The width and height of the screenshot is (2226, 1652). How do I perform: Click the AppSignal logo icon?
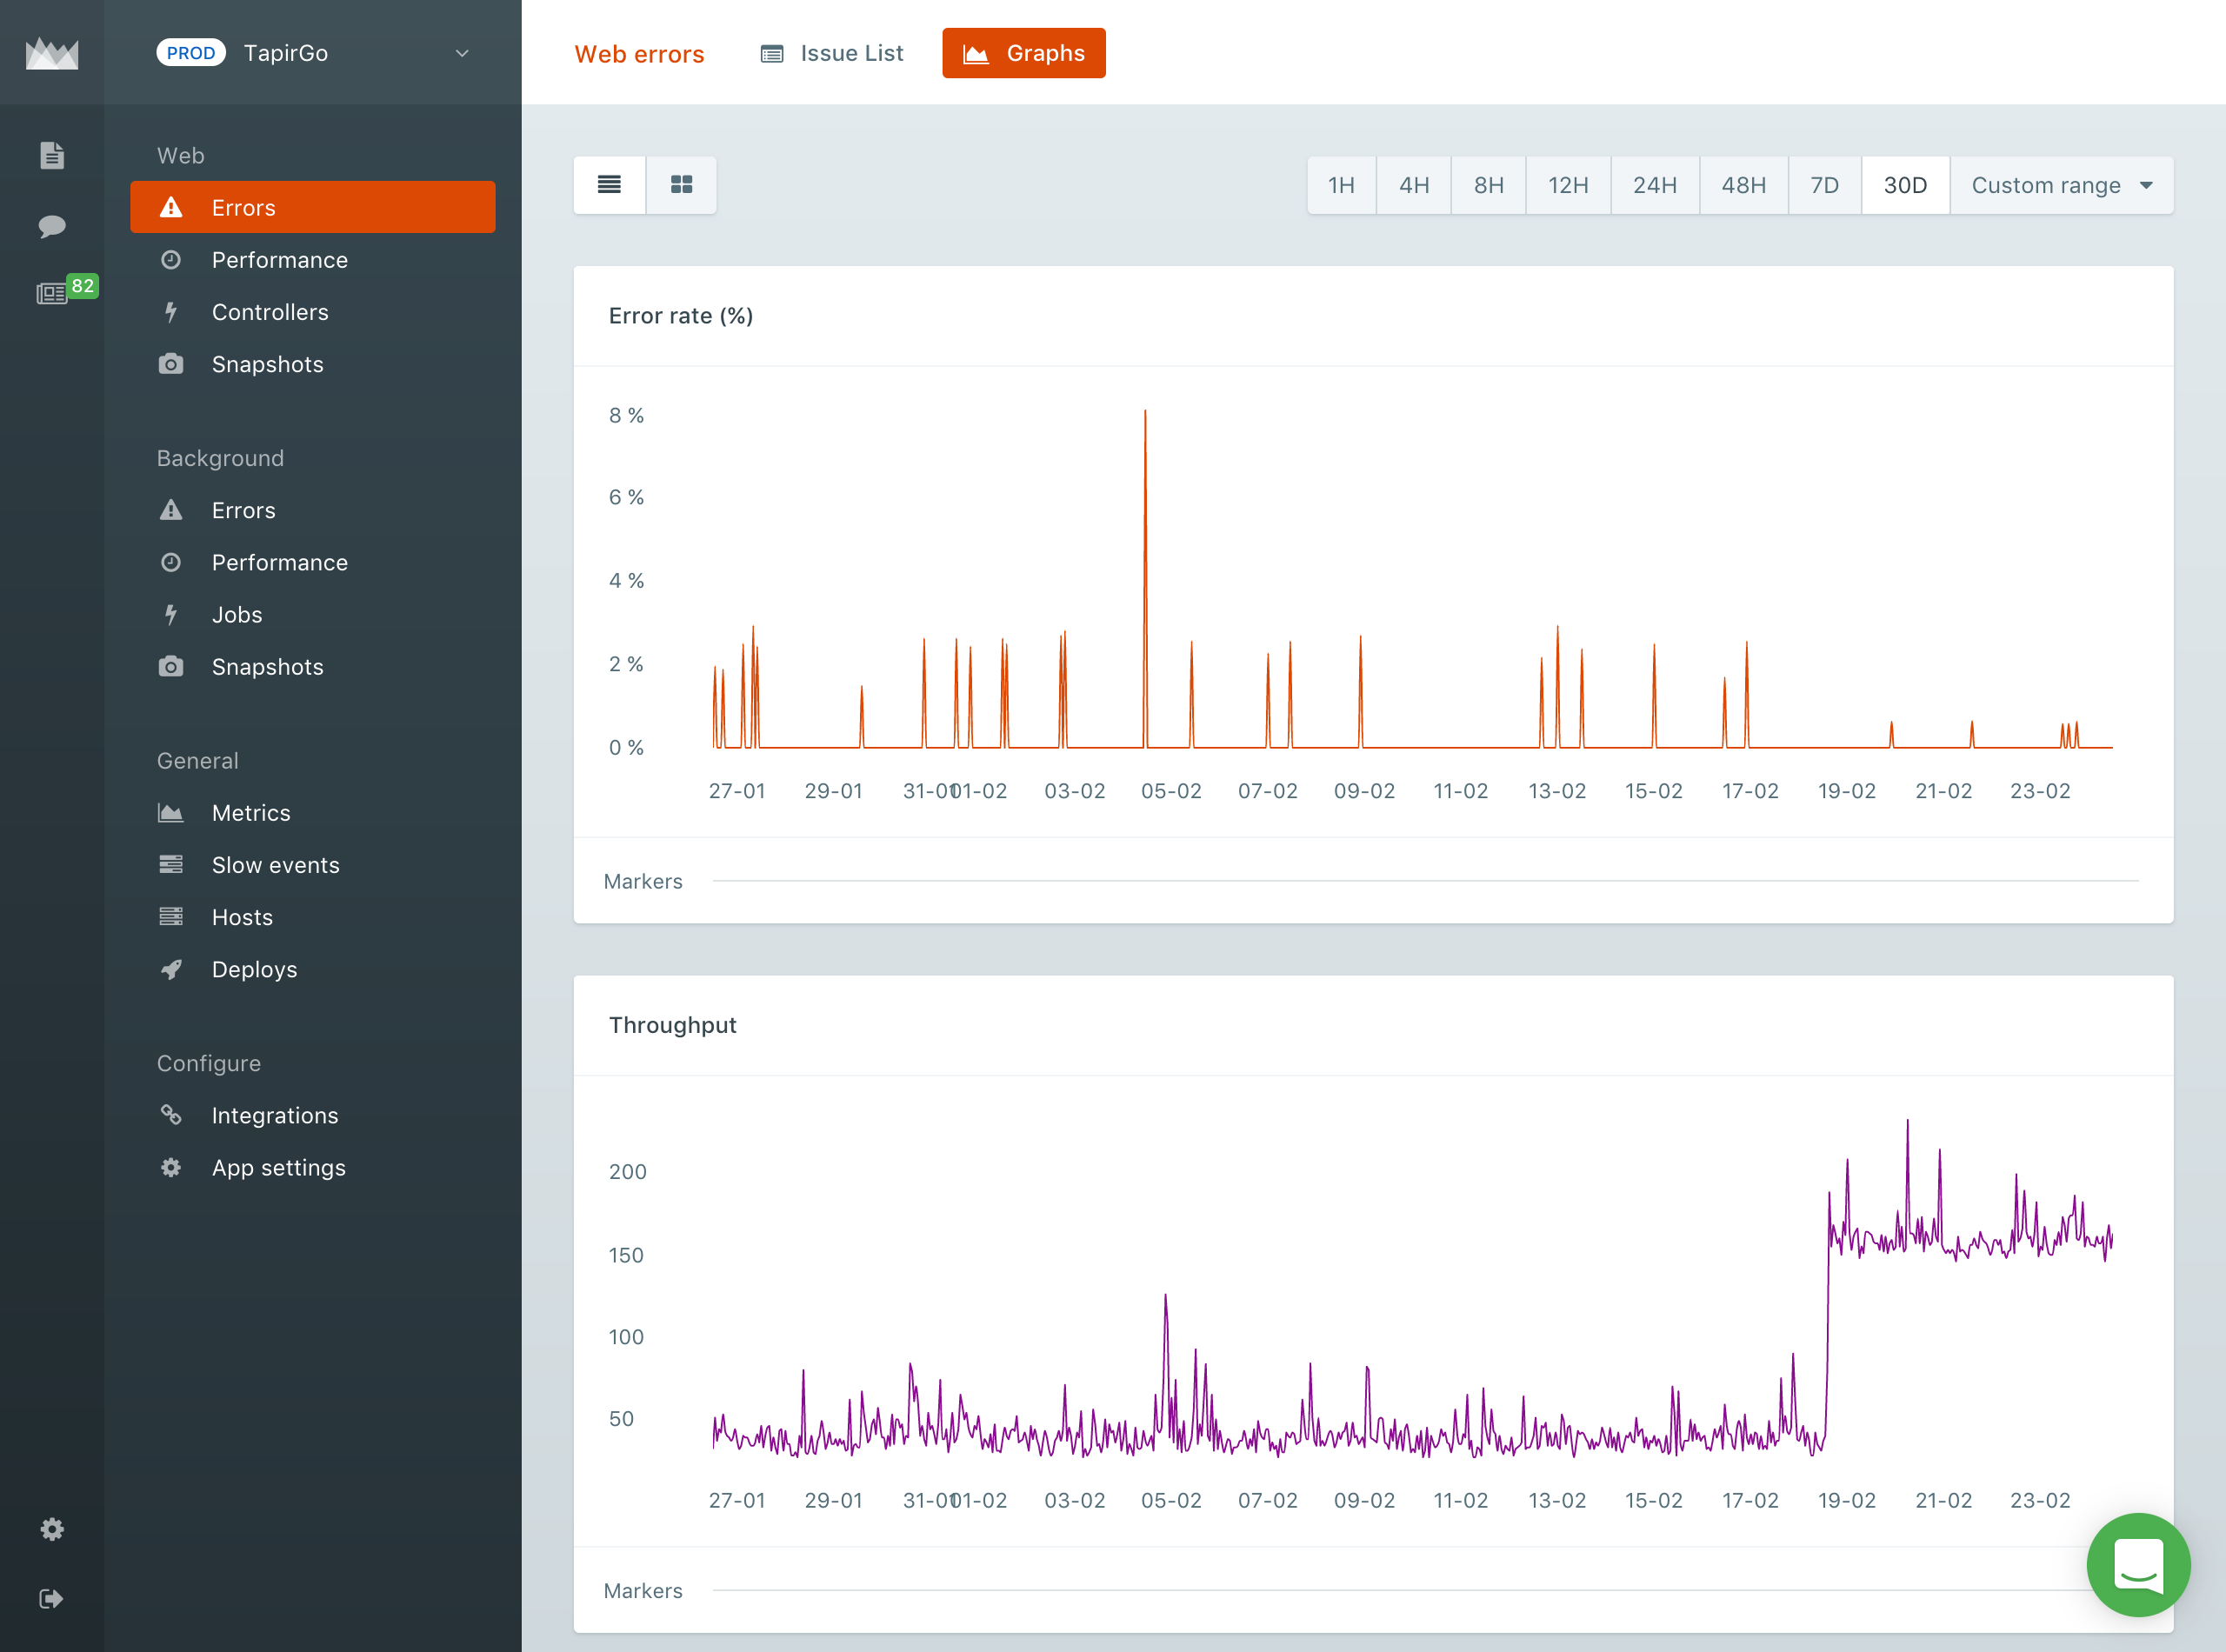(x=52, y=53)
